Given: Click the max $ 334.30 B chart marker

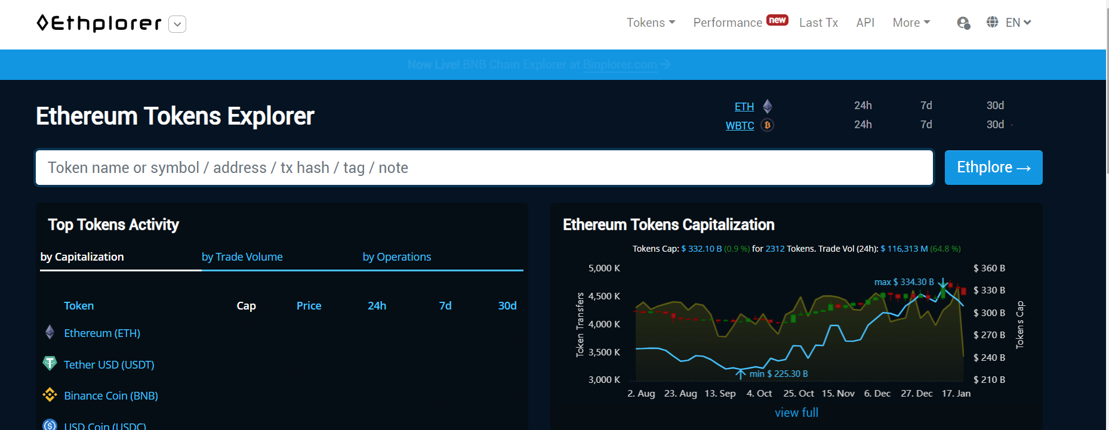Looking at the screenshot, I should pyautogui.click(x=904, y=282).
